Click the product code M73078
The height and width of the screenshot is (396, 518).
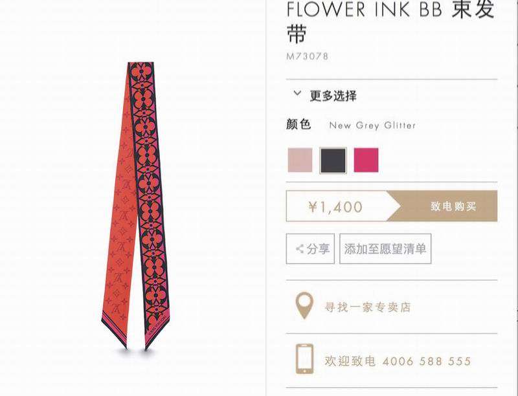point(307,56)
